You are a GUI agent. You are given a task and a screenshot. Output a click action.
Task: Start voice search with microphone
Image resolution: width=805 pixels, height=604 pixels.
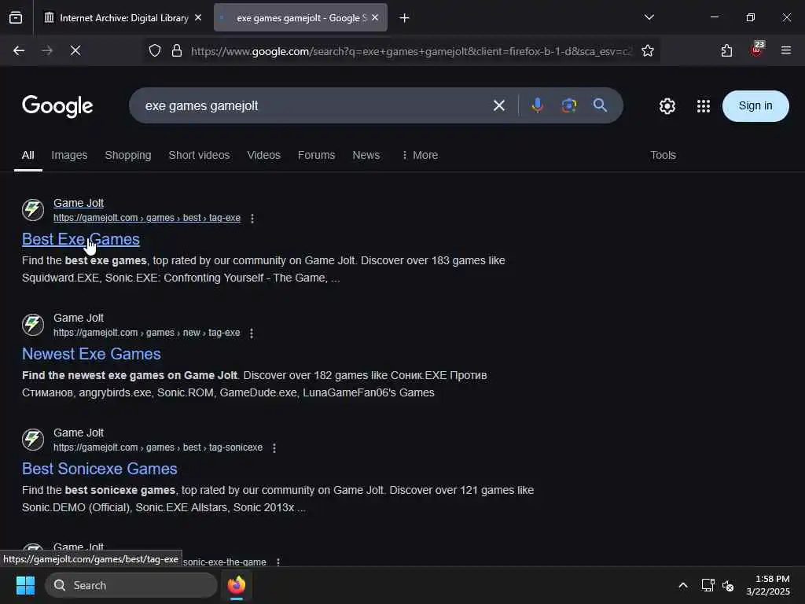538,106
